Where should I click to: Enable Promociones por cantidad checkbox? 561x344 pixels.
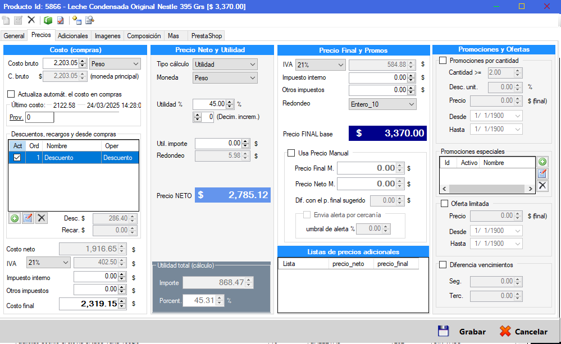click(x=443, y=61)
